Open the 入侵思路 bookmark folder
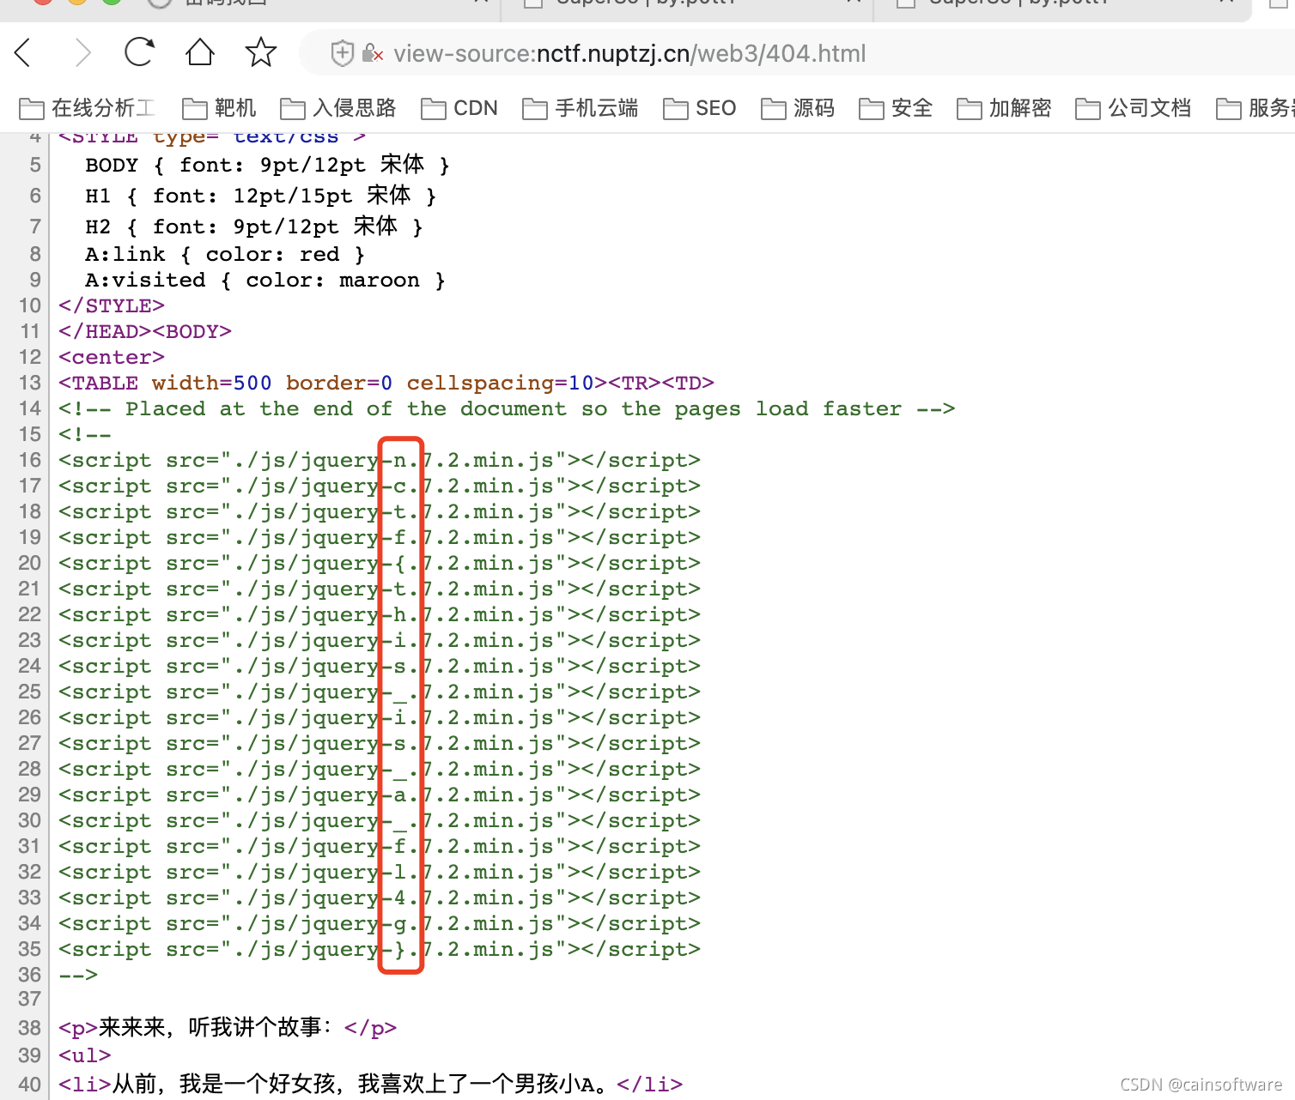 (x=338, y=108)
